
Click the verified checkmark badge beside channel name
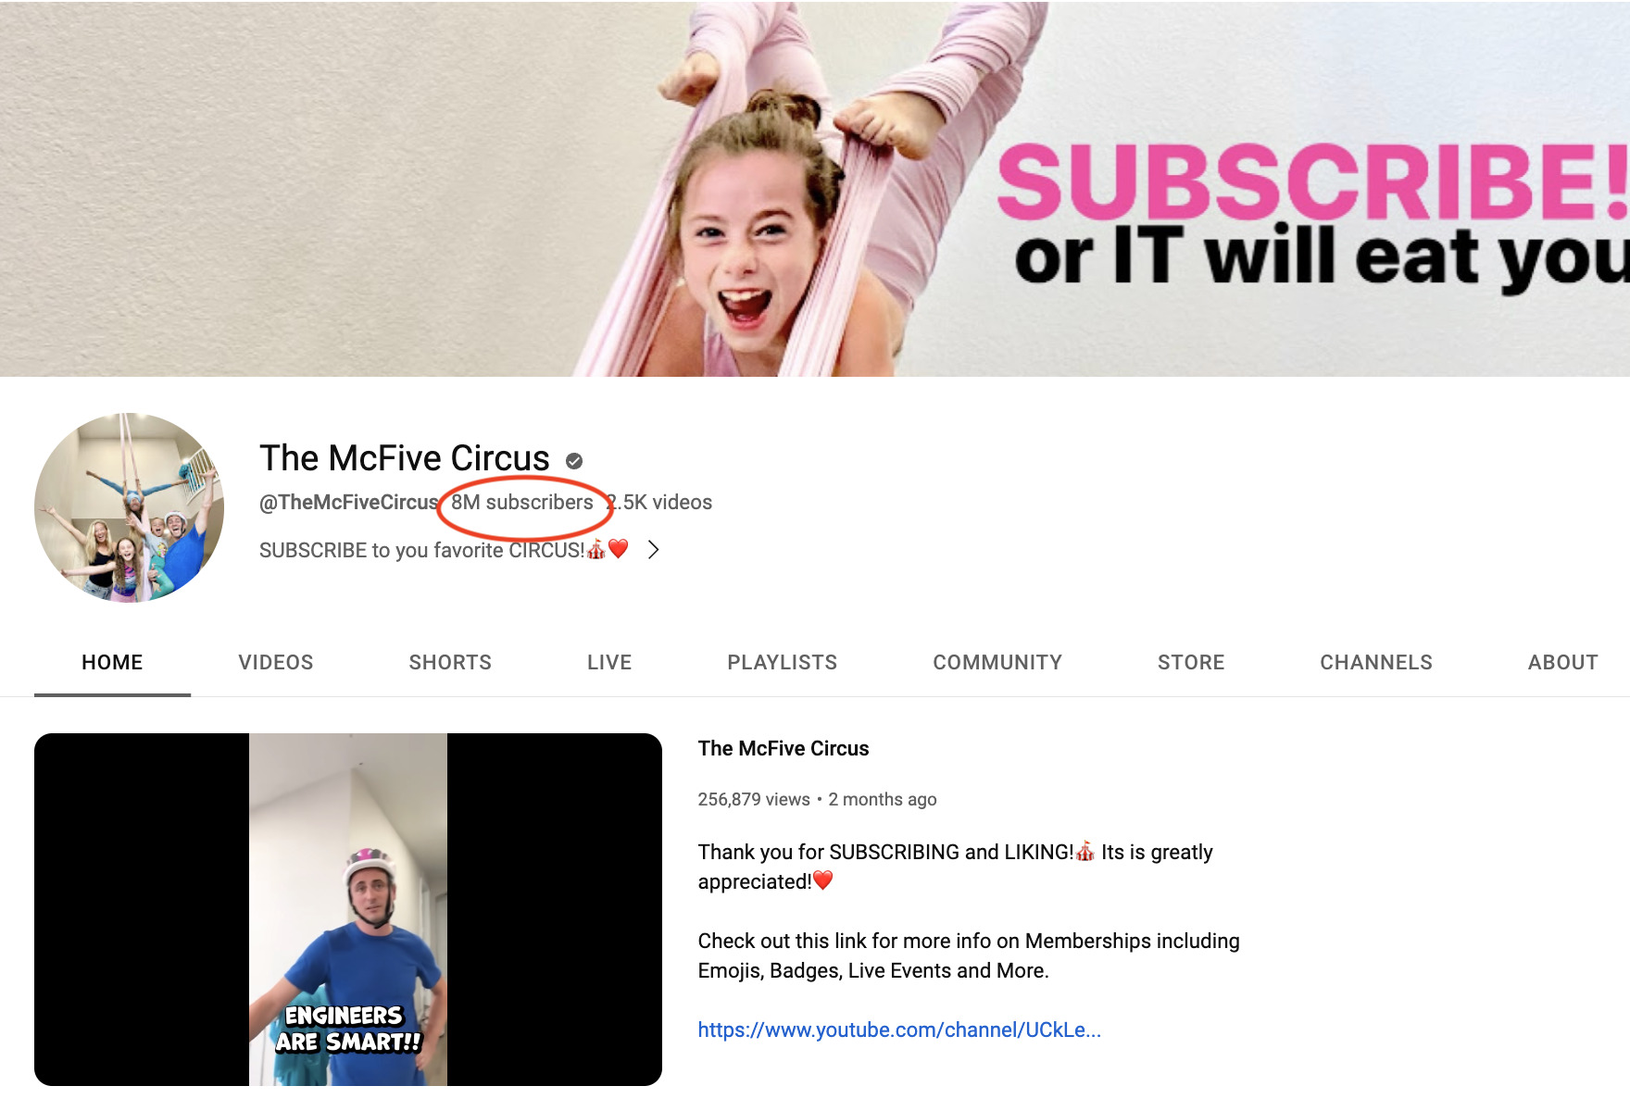[x=574, y=461]
